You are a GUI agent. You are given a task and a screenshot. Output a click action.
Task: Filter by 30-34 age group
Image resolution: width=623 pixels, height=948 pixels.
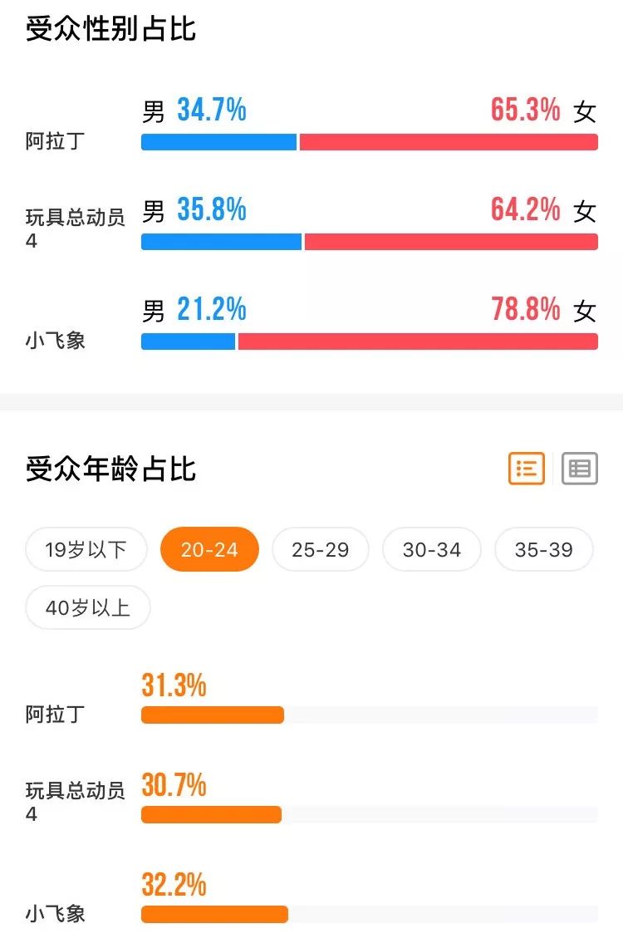431,549
